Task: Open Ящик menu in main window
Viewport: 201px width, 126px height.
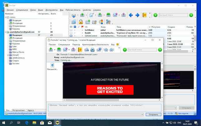Action: [x=41, y=10]
